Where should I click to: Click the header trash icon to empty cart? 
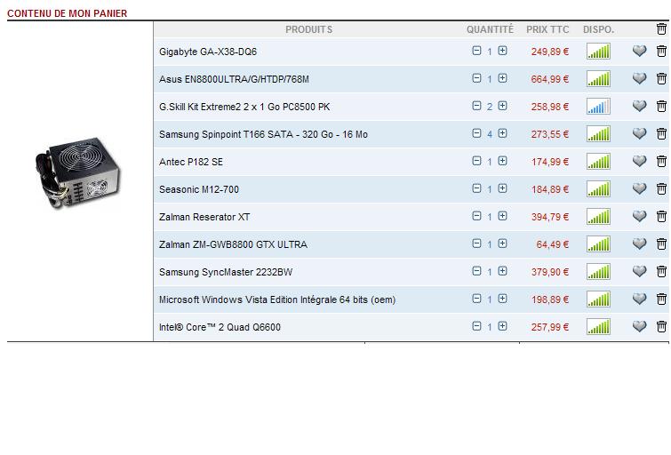pos(661,29)
